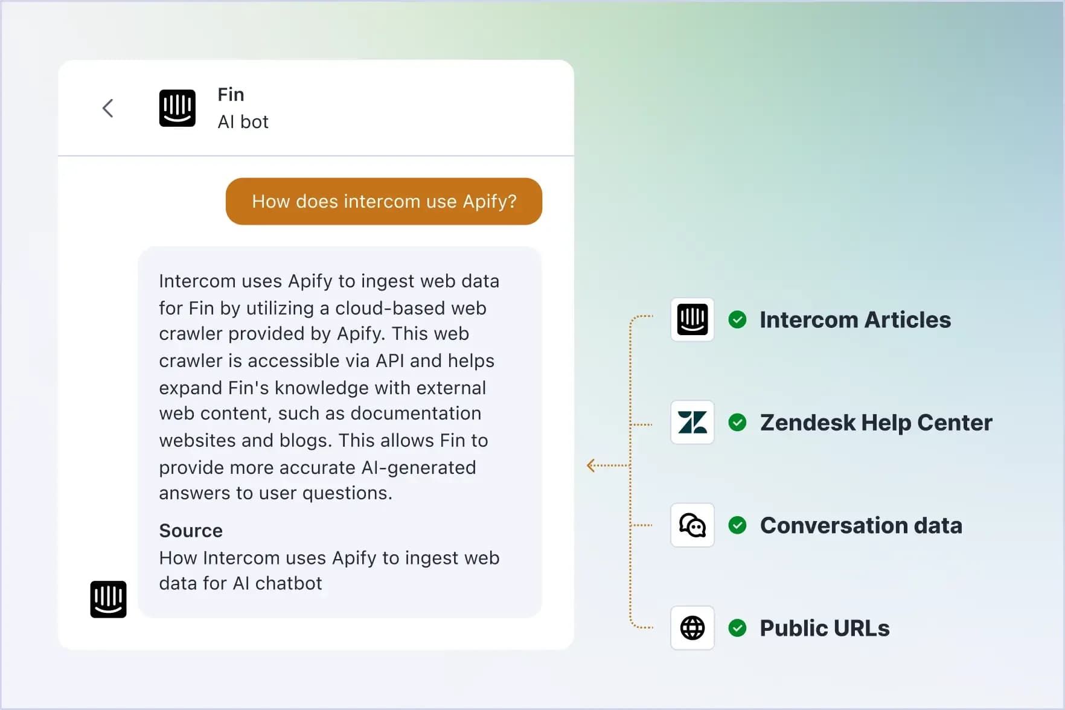Toggle the green check for Public URLs
1065x710 pixels.
tap(737, 628)
